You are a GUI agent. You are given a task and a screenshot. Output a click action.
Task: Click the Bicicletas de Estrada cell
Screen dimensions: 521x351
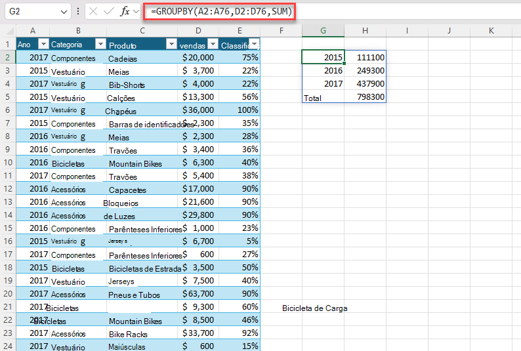[142, 267]
